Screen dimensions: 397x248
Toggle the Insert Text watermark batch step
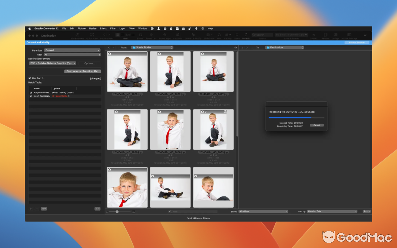point(31,96)
